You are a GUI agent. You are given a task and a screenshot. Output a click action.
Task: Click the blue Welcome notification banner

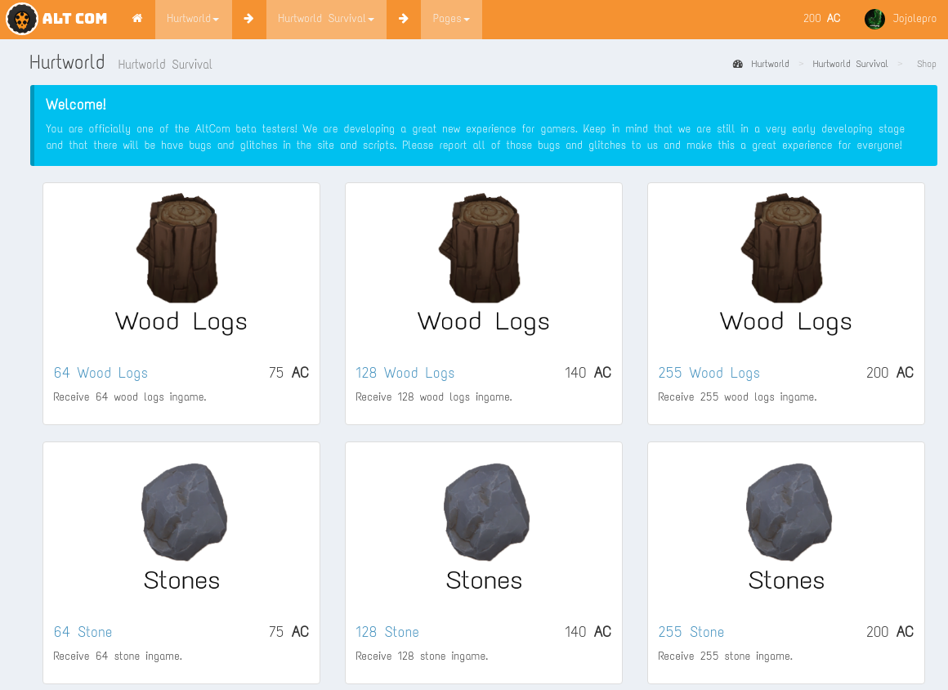pos(484,125)
